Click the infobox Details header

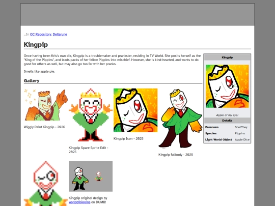227,121
